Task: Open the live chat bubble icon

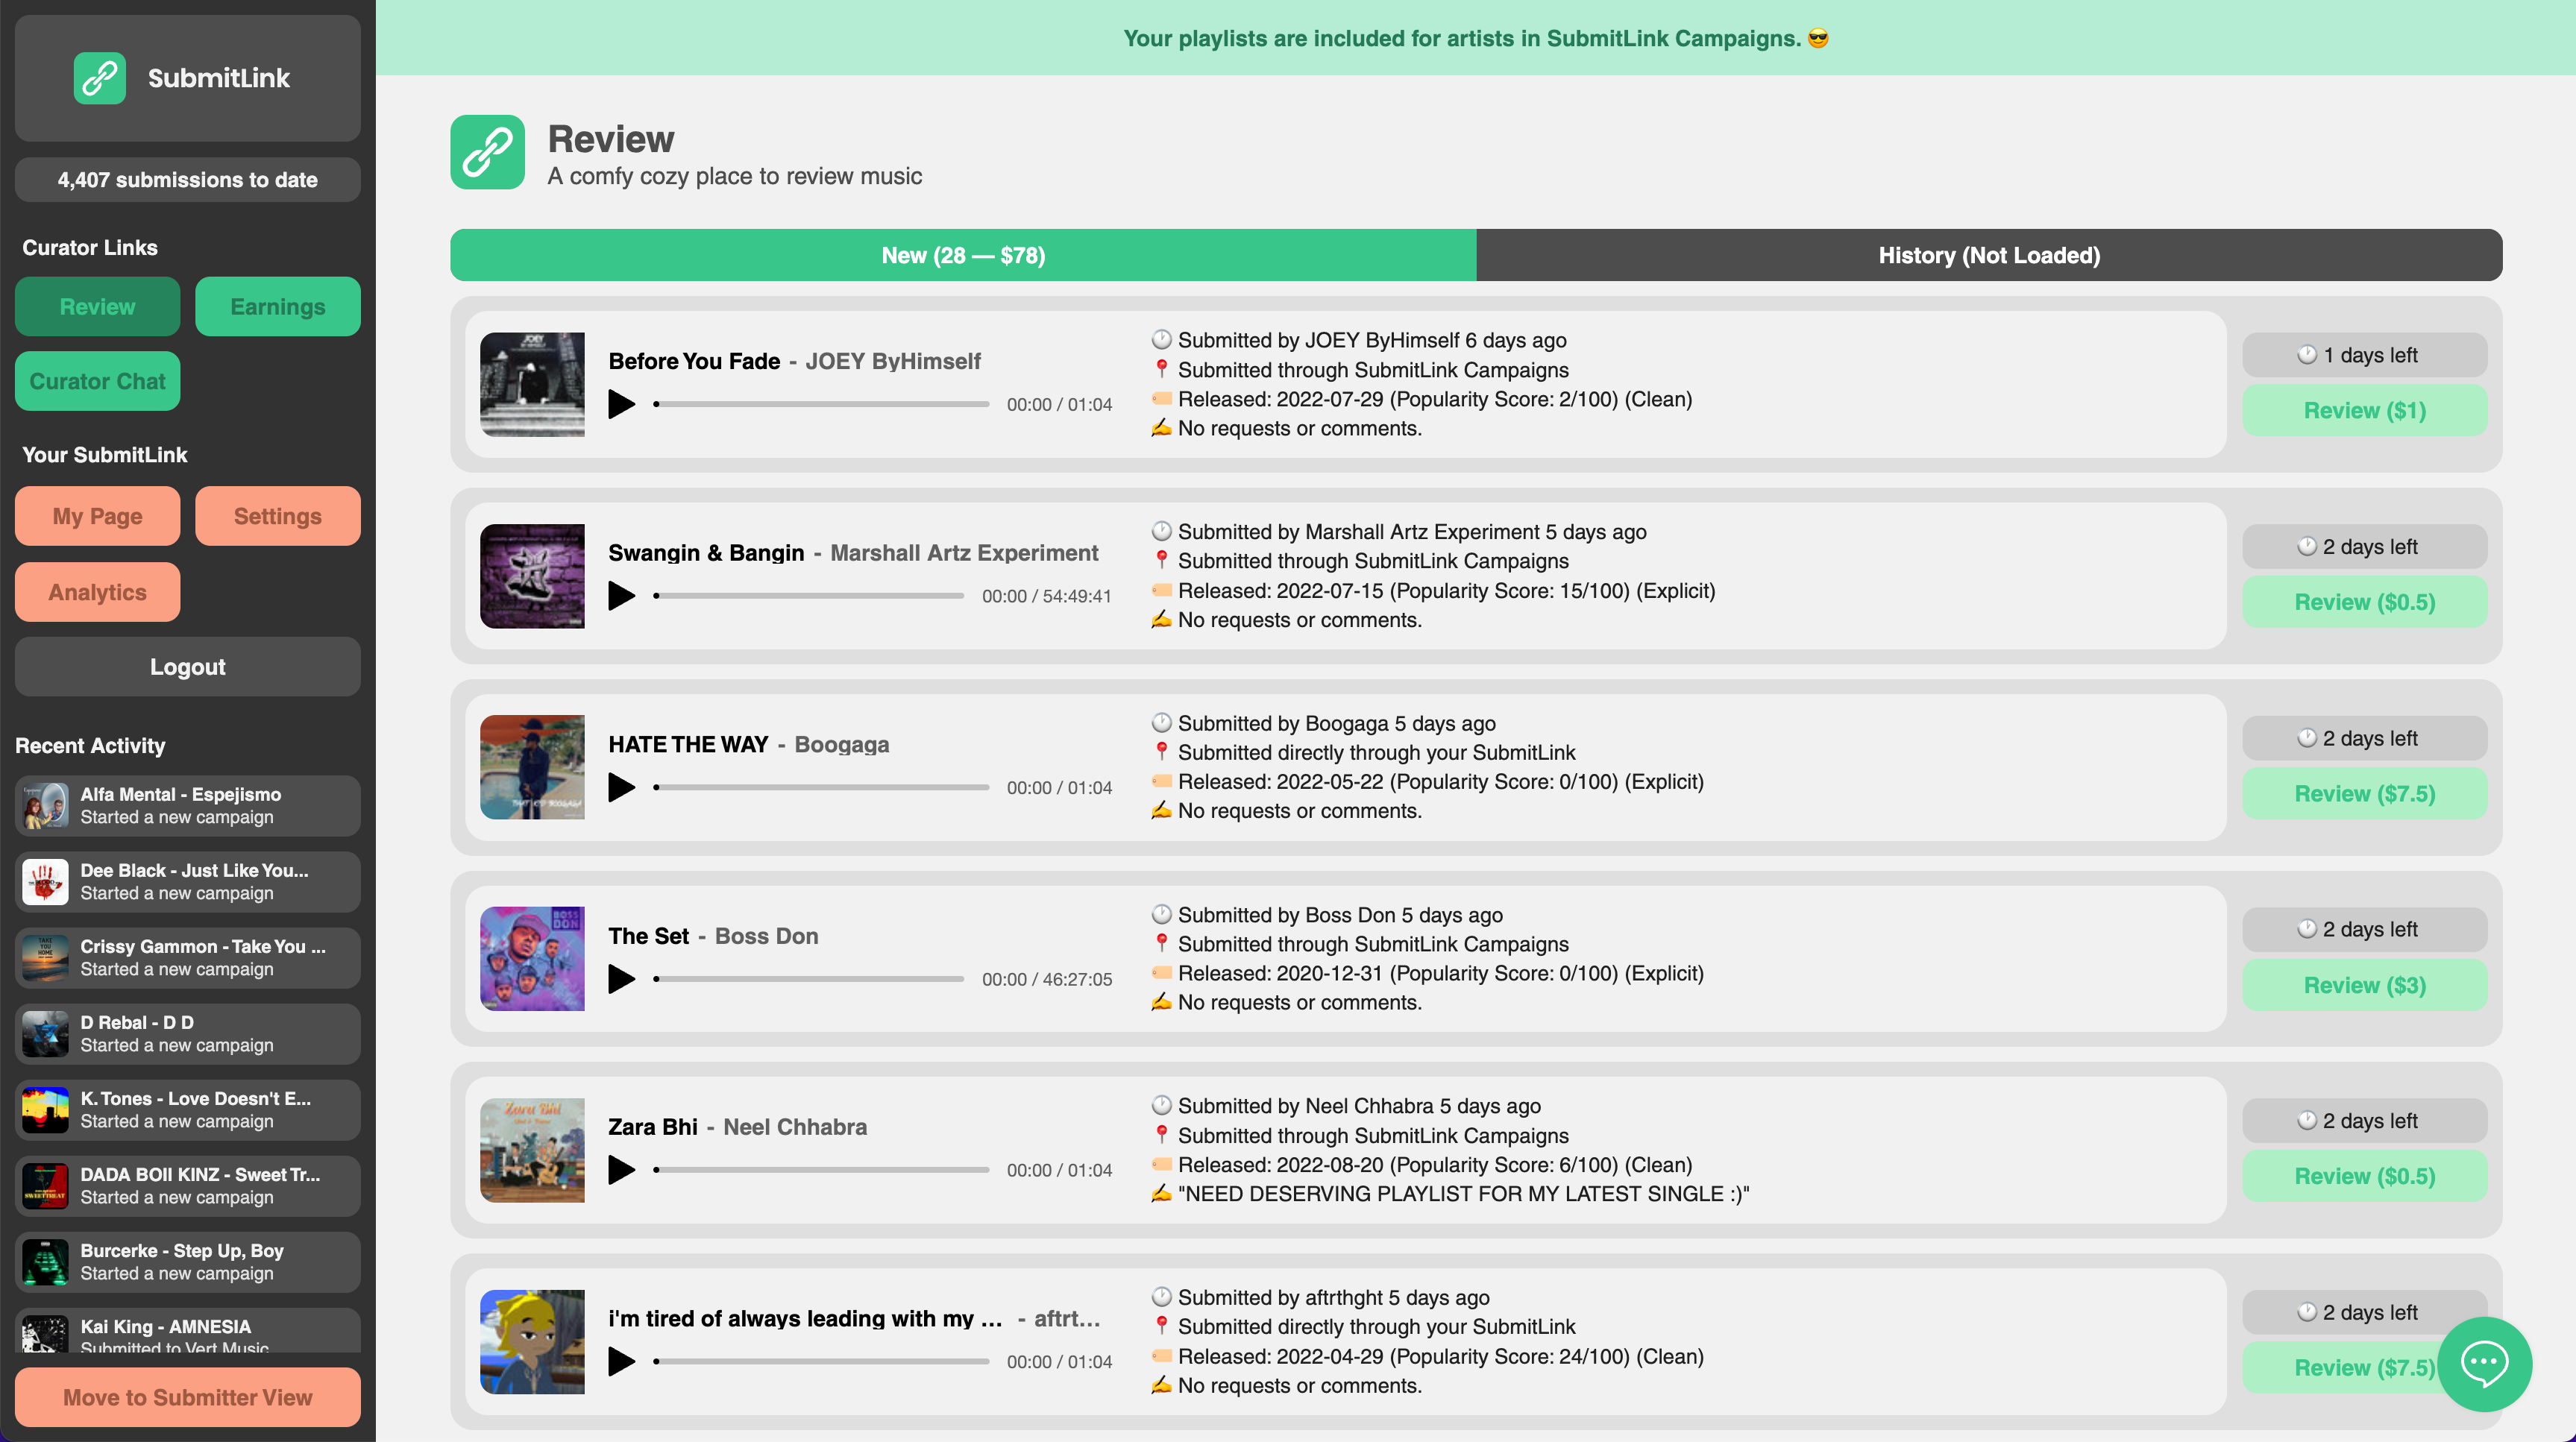Action: point(2484,1363)
